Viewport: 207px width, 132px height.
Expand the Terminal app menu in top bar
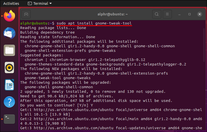(x=39, y=4)
